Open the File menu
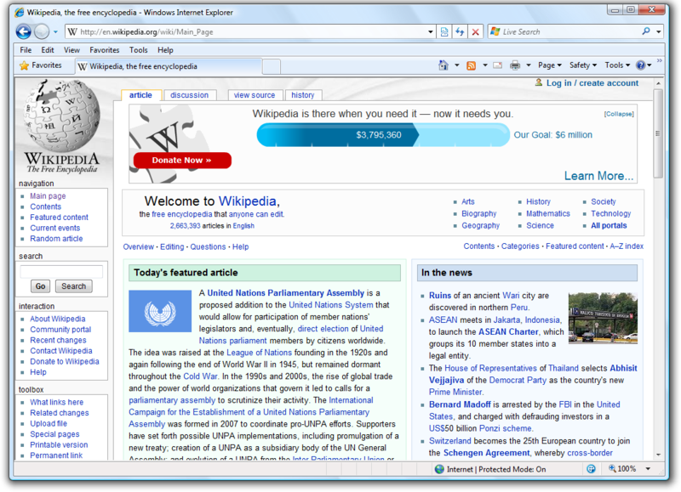 pyautogui.click(x=26, y=50)
